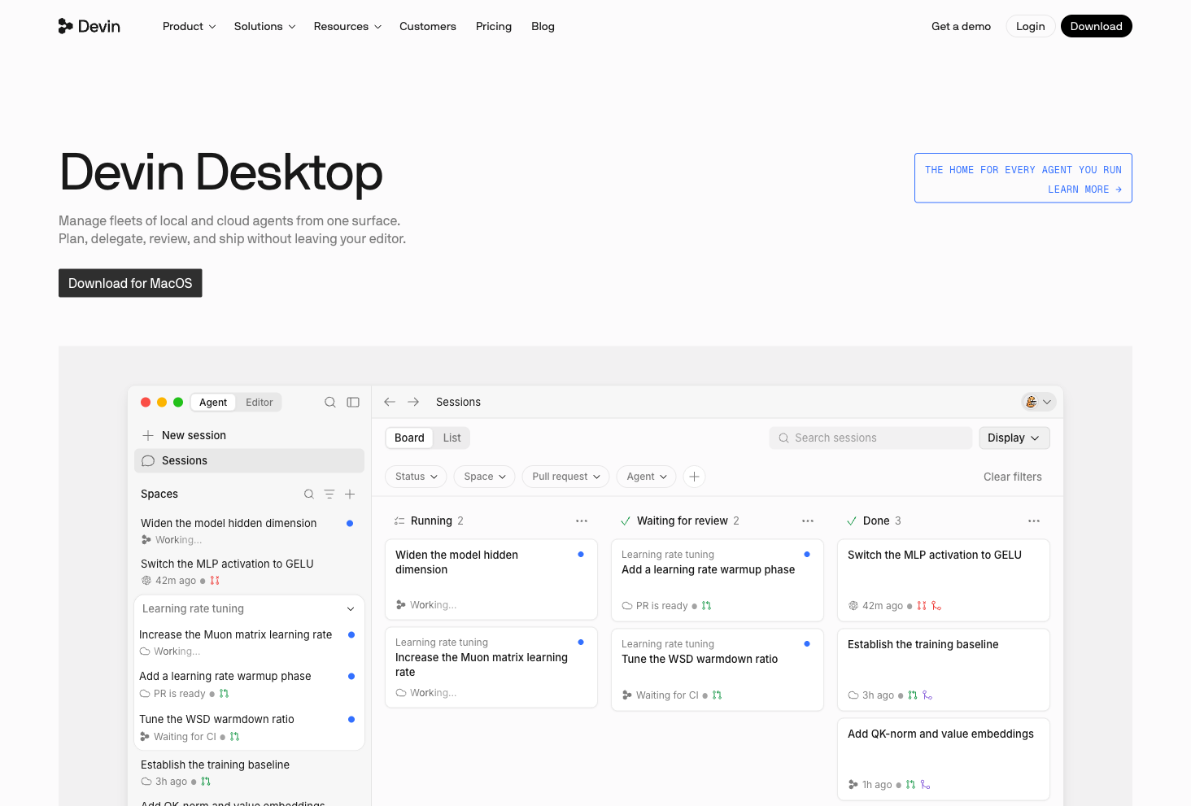Viewport: 1191px width, 806px height.
Task: Open the Status filter dropdown
Action: point(416,477)
